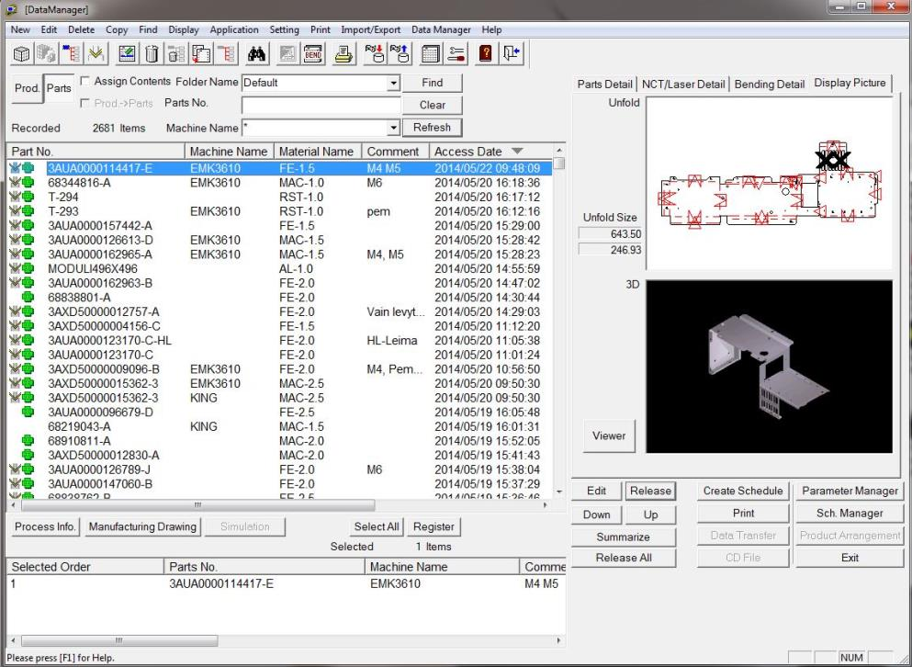The image size is (912, 667).
Task: Click the Summarize button
Action: click(x=624, y=537)
